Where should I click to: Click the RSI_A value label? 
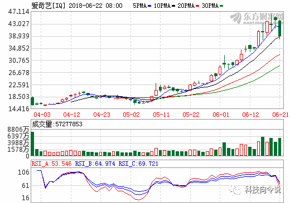[51, 164]
